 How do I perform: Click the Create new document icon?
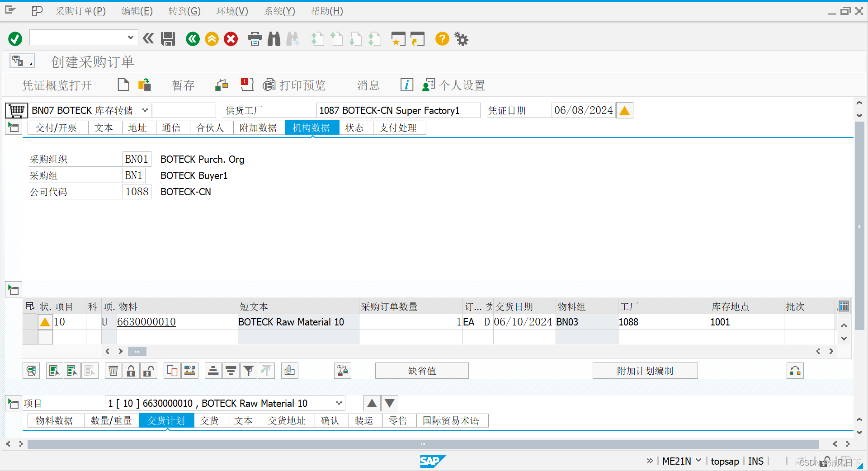123,85
